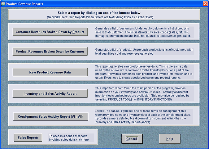Click the 'Level 6 - 7 Feature' description text
The image size is (209, 149).
(144, 117)
